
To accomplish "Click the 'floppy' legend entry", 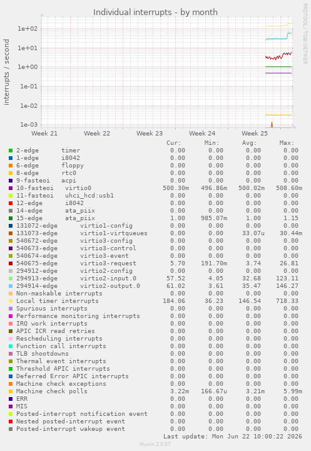I will (73, 166).
